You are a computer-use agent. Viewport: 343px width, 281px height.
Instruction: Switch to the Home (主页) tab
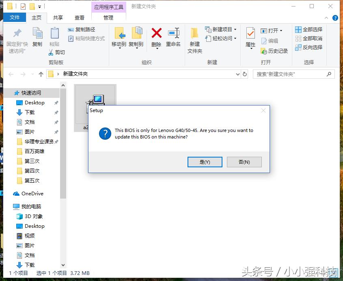coord(36,17)
